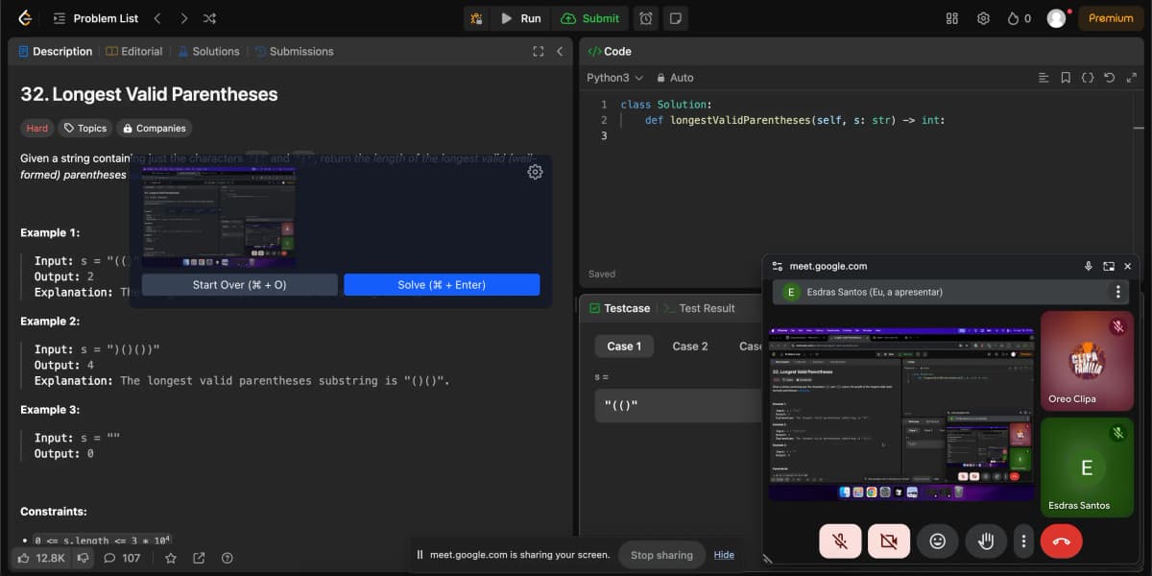Viewport: 1152px width, 576px height.
Task: Click the daily streak flame icon
Action: pos(1014,17)
